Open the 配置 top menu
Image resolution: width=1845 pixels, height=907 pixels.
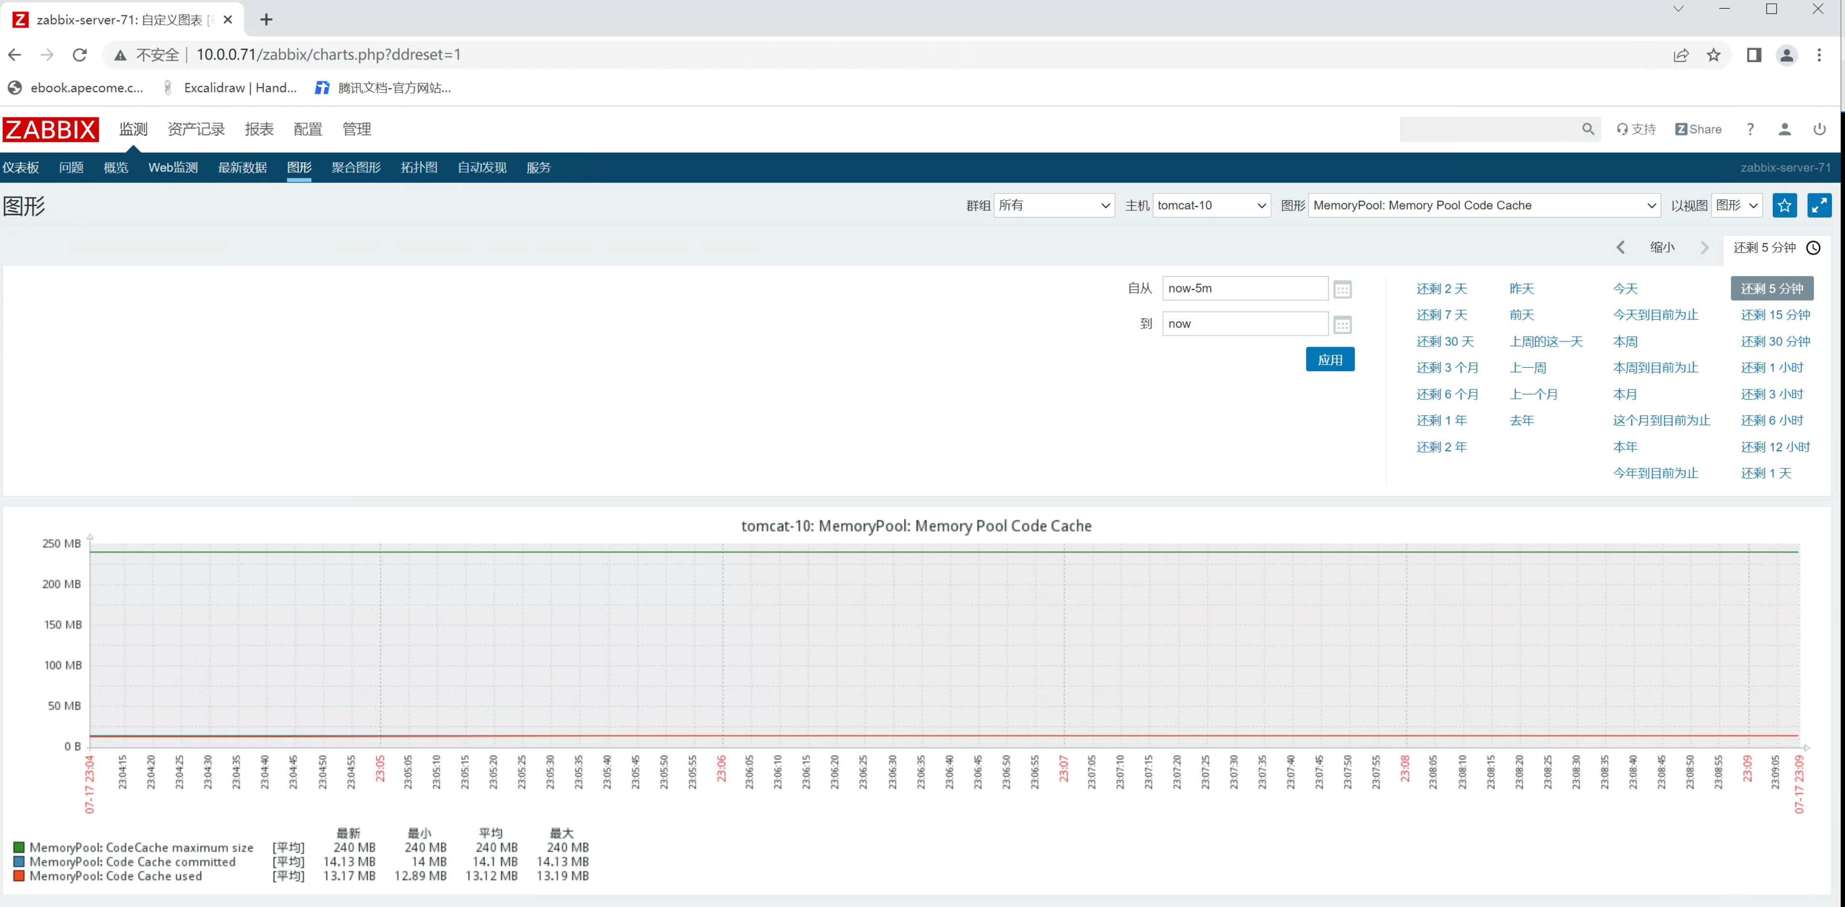308,129
